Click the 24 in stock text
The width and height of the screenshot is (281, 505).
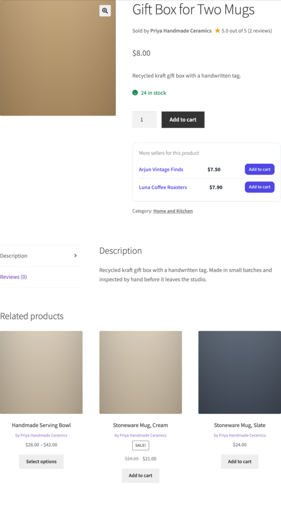pyautogui.click(x=153, y=93)
